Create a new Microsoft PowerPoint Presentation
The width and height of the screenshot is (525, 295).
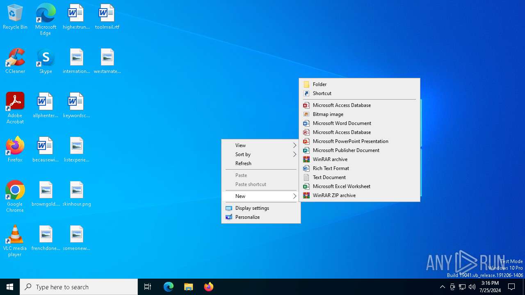click(359, 141)
